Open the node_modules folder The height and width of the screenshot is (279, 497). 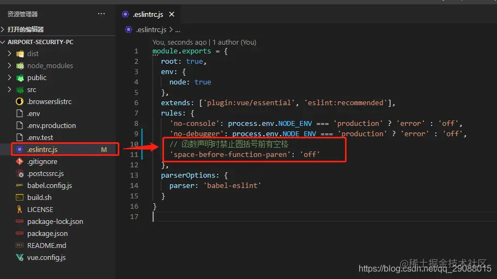tap(50, 65)
